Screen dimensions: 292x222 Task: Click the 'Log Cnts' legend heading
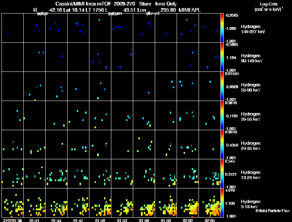click(x=269, y=4)
